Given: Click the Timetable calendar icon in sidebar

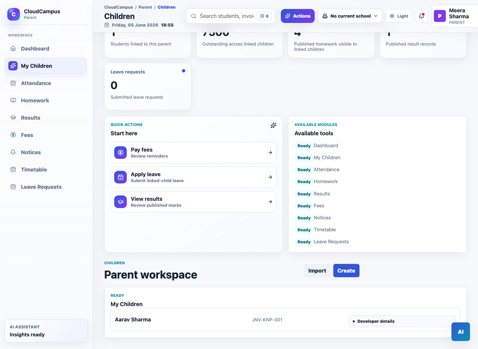Looking at the screenshot, I should tap(13, 170).
